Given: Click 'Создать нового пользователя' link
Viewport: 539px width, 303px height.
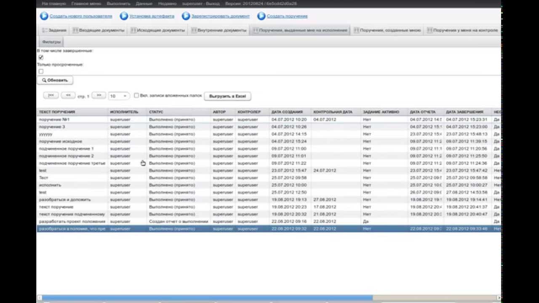Looking at the screenshot, I should (81, 16).
